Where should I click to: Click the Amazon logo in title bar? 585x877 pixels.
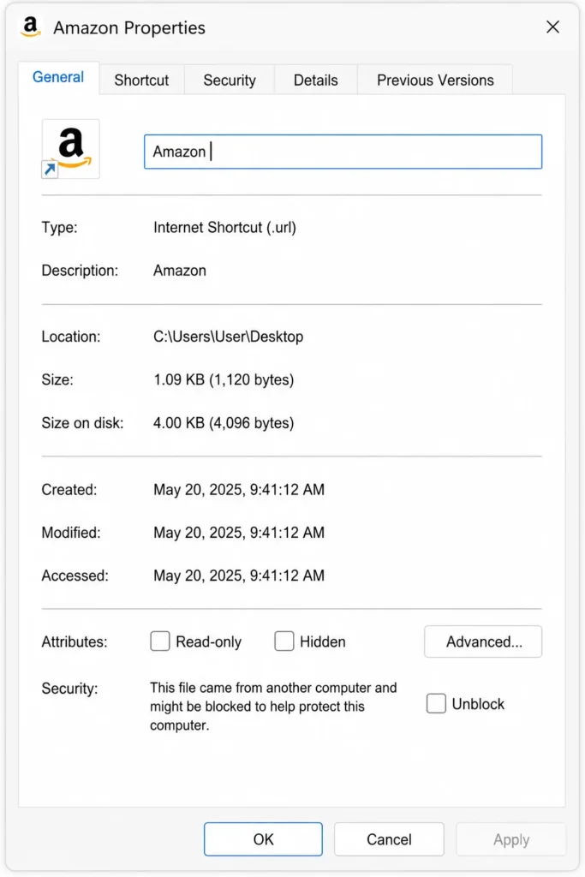(x=30, y=27)
